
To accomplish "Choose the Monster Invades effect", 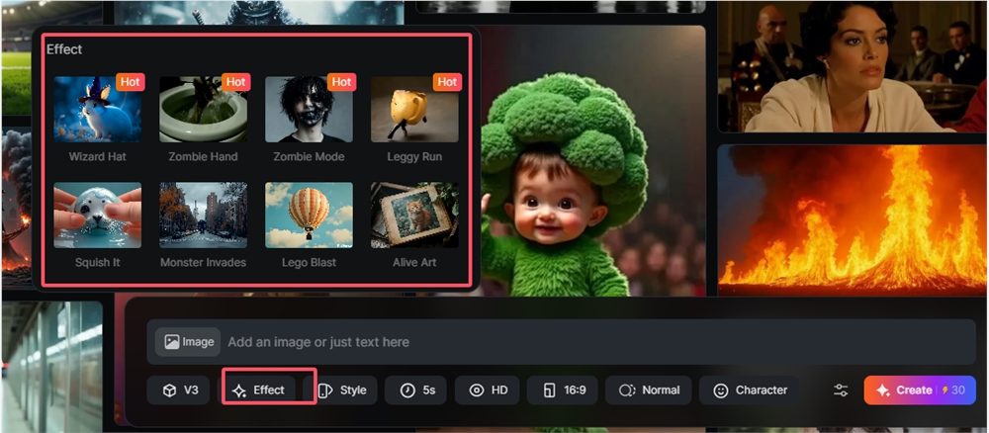I will click(x=203, y=215).
